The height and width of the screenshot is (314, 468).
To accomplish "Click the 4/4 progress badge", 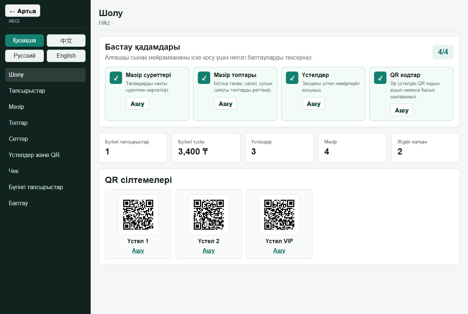I will [443, 52].
